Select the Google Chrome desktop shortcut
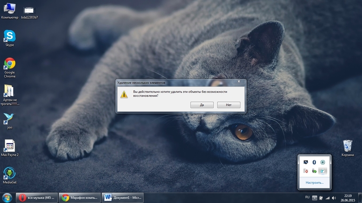 click(x=9, y=64)
